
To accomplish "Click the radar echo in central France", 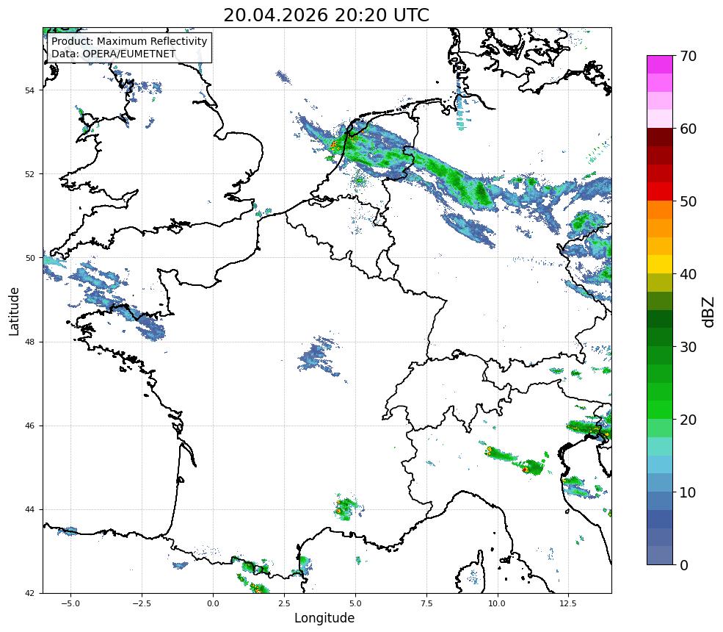I will (319, 356).
